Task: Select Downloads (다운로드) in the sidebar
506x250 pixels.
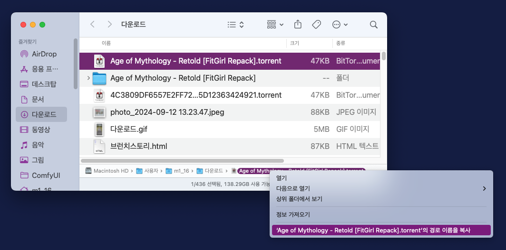Action: click(41, 114)
